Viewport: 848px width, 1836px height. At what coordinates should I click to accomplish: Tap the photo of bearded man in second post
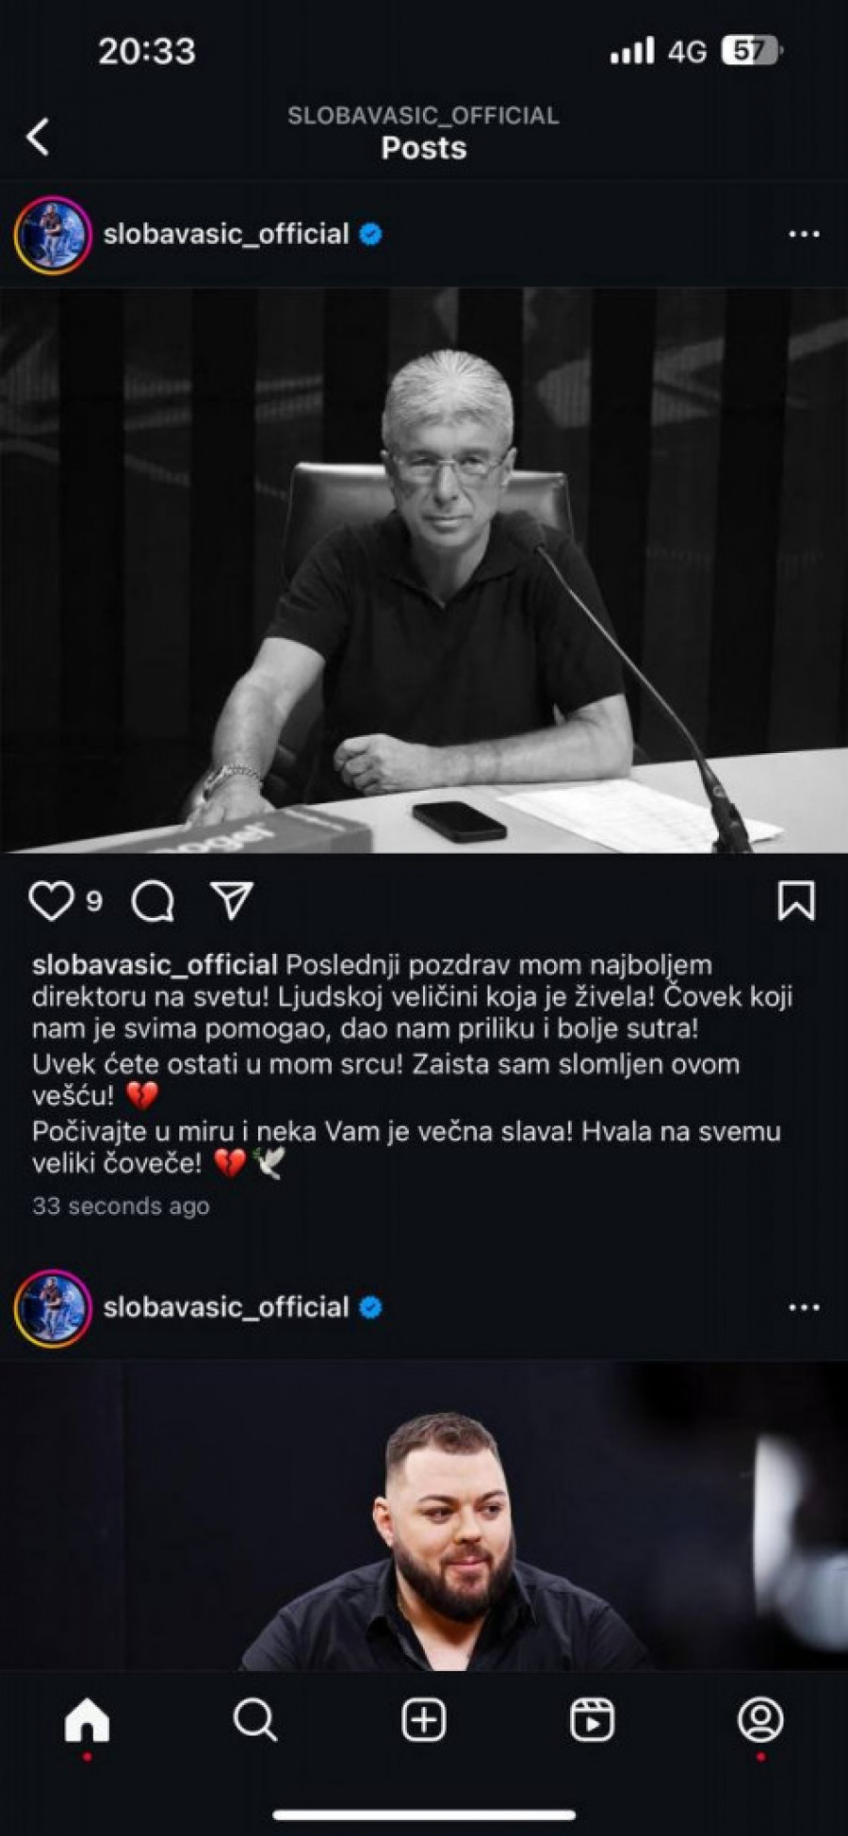[424, 1516]
